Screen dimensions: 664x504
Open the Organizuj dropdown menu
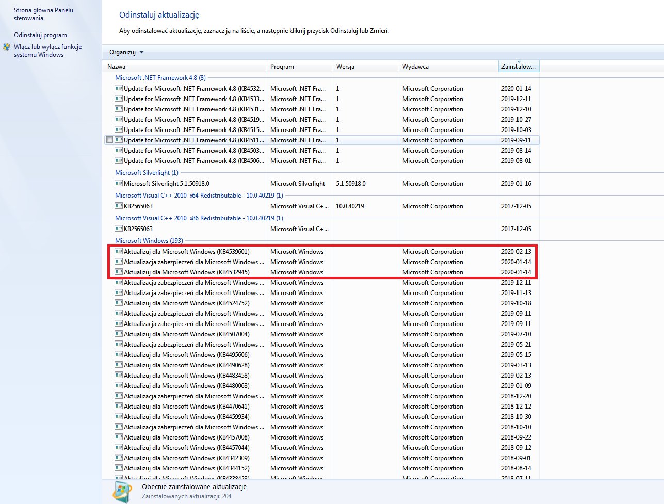coord(126,52)
